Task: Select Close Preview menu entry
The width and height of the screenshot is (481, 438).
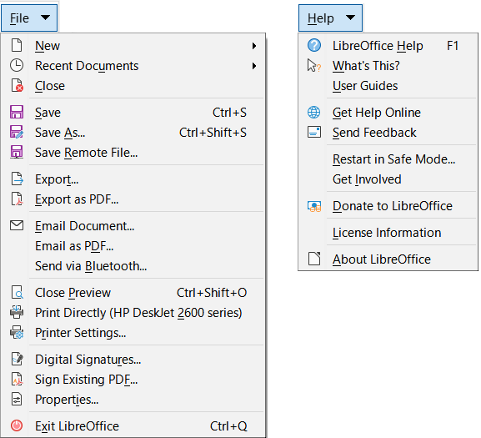Action: (x=133, y=292)
